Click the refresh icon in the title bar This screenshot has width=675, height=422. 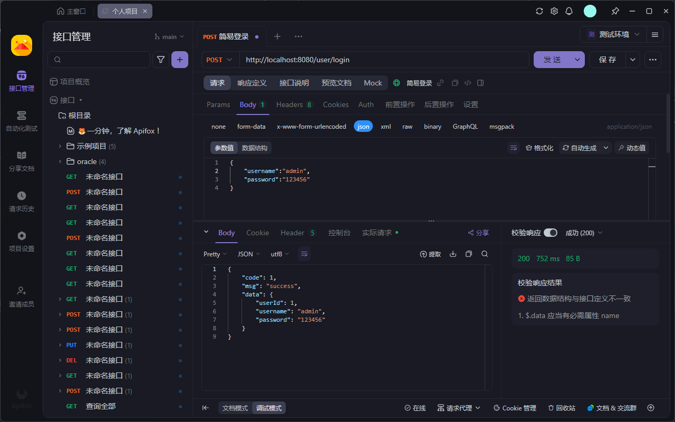click(539, 11)
